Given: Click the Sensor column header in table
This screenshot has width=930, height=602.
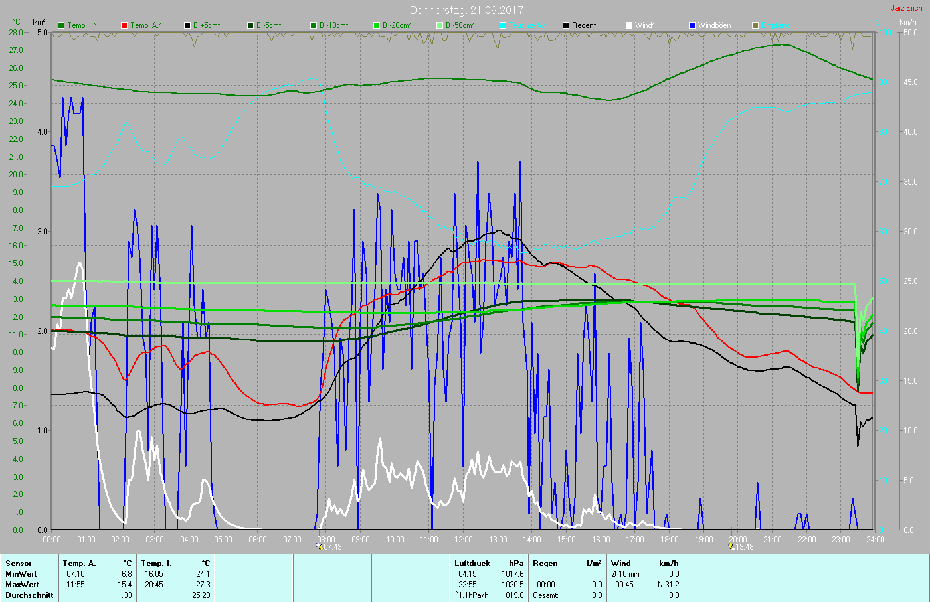Looking at the screenshot, I should pyautogui.click(x=19, y=564).
